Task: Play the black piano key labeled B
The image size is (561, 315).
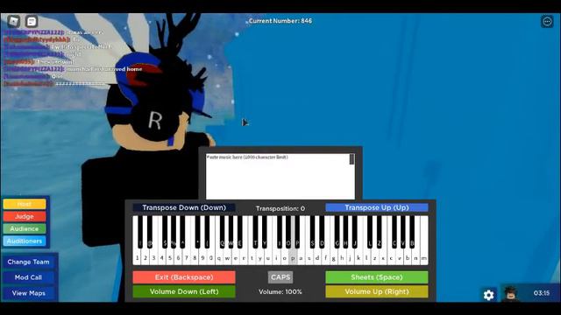Action: point(412,232)
